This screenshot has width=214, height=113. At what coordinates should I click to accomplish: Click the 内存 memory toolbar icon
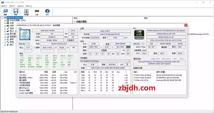click(37, 12)
